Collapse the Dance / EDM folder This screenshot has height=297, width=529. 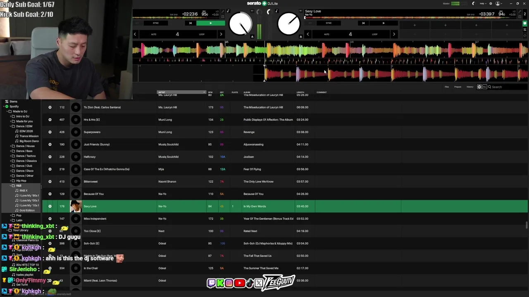[10, 126]
